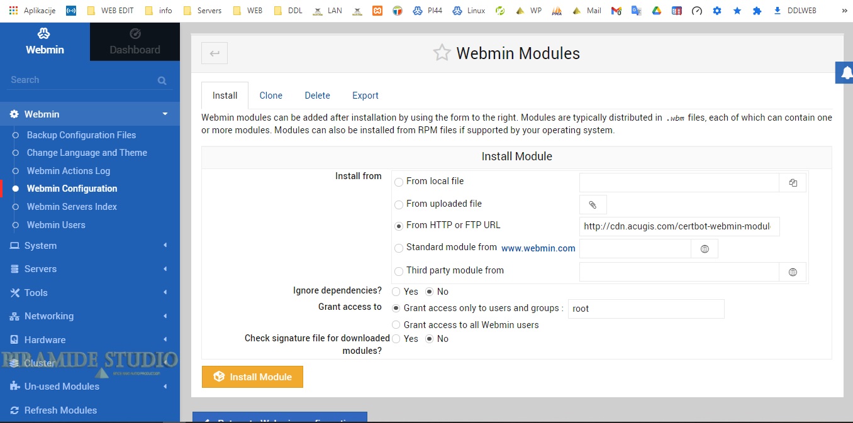Open the PI44 bookmark
The height and width of the screenshot is (423, 853).
click(428, 11)
